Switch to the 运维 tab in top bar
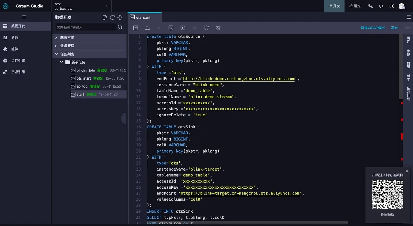 pyautogui.click(x=355, y=6)
